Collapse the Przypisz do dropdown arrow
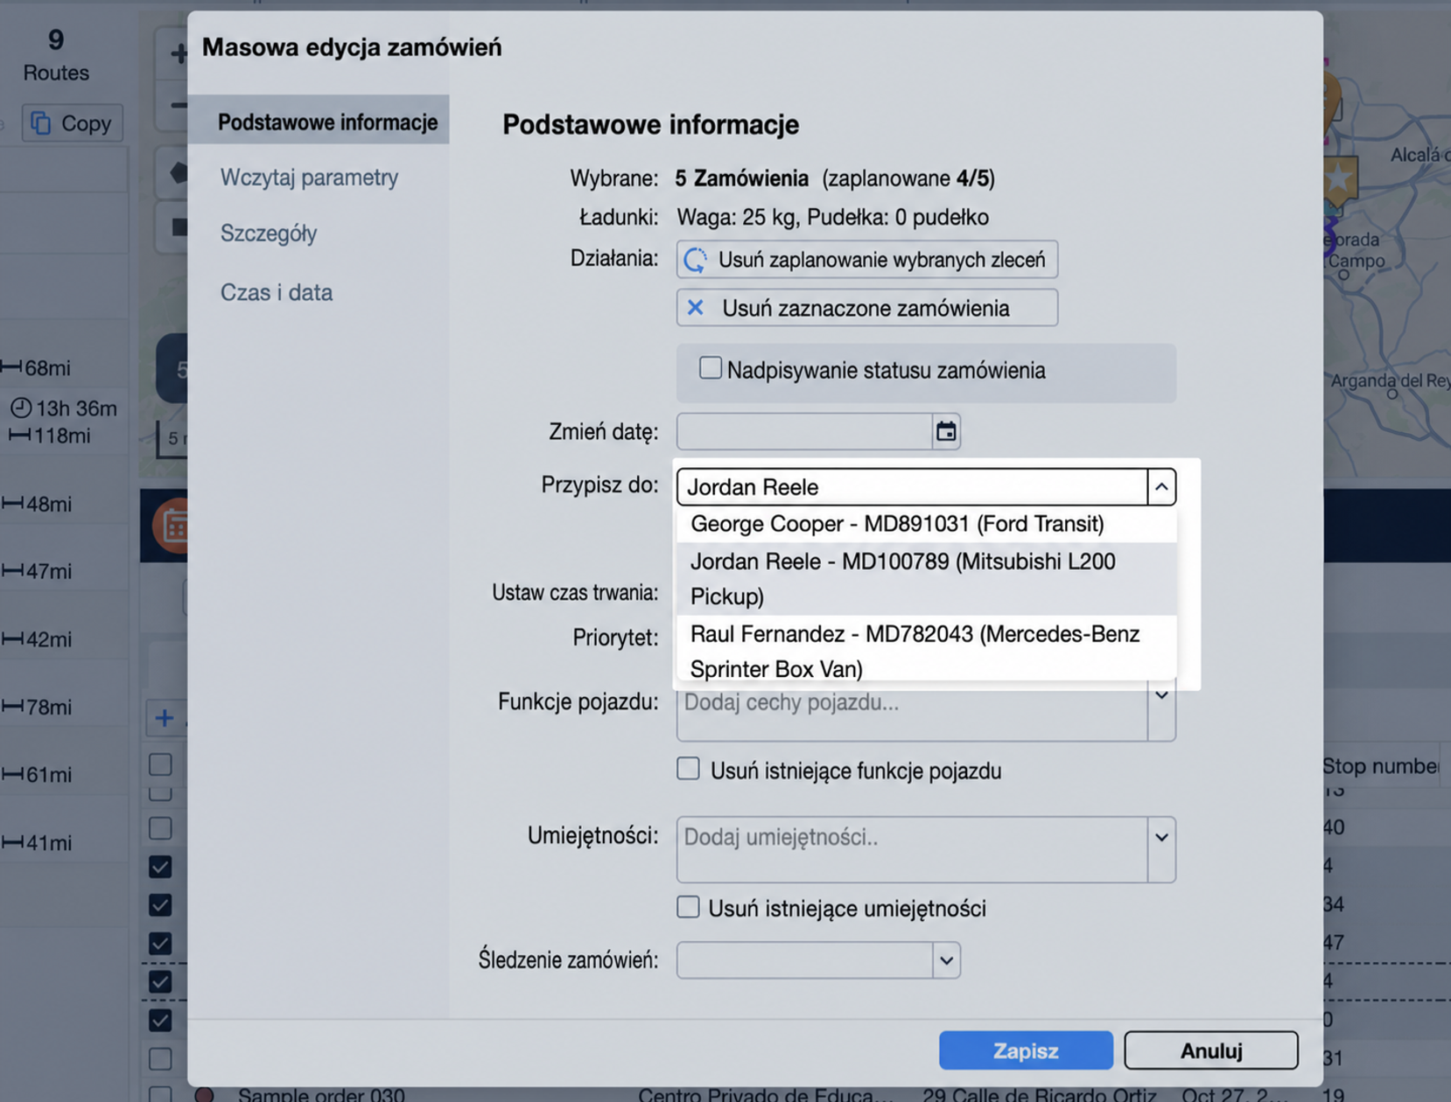Image resolution: width=1451 pixels, height=1102 pixels. click(1161, 487)
